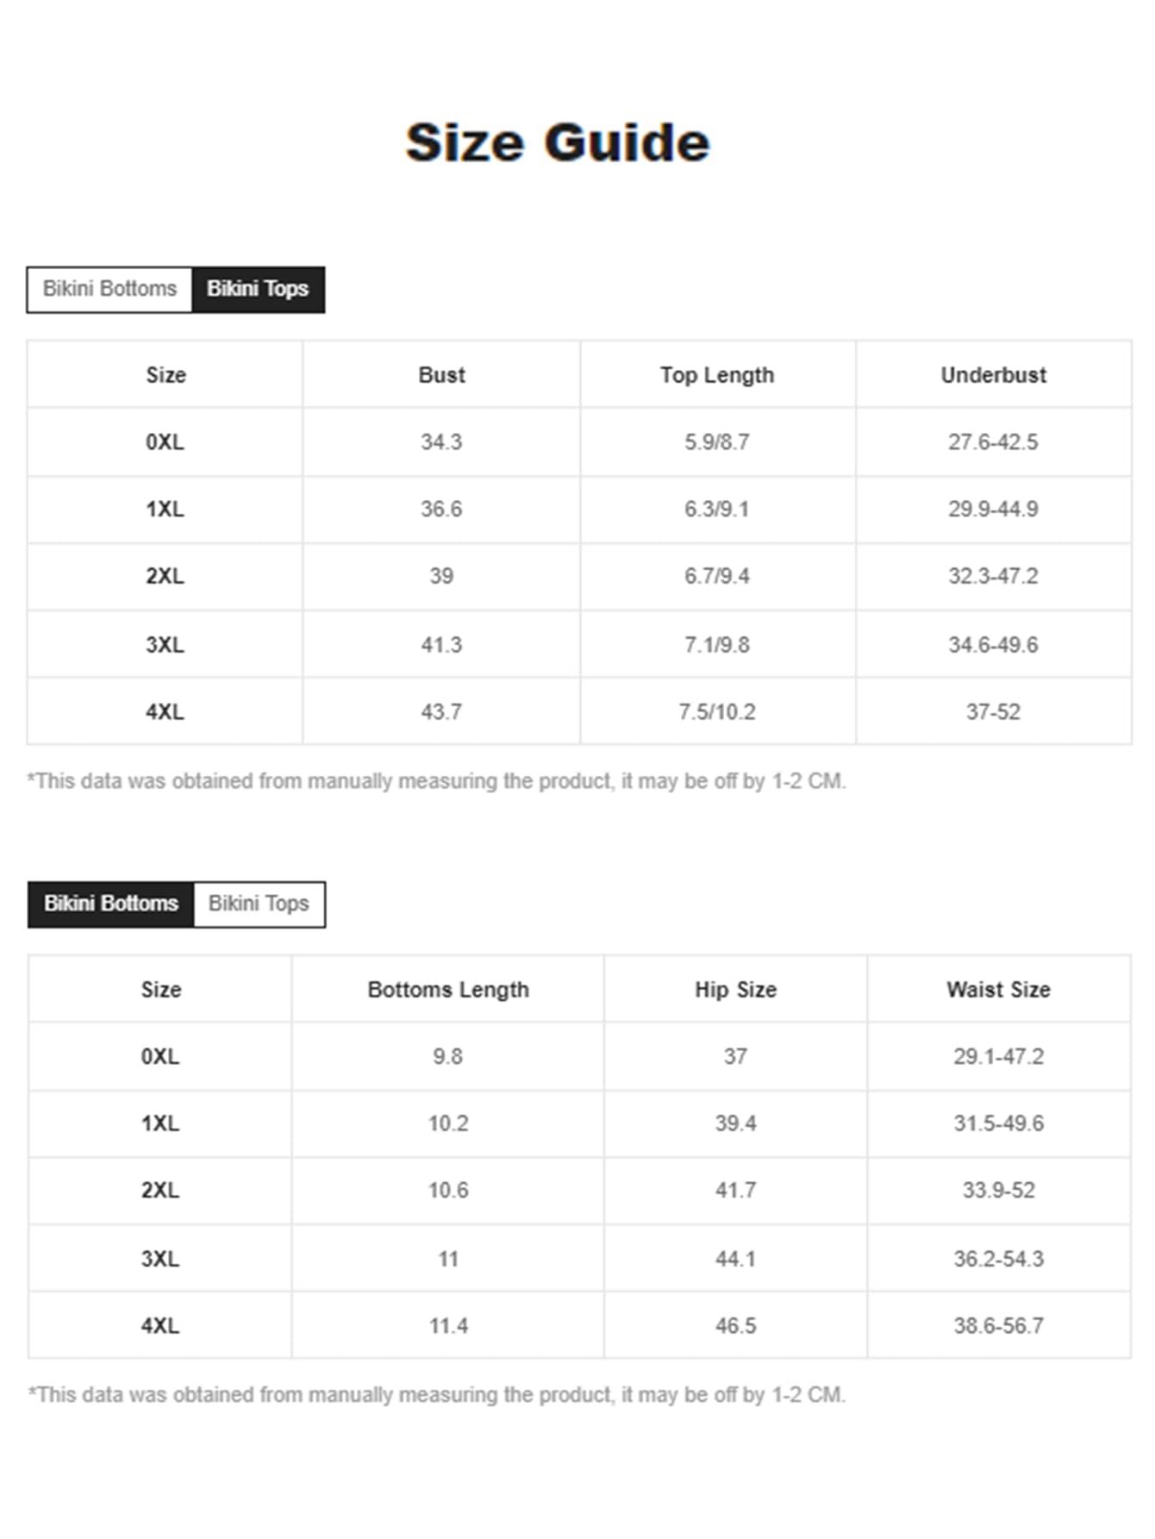Select the 34.6-49.6 underbust range

993,645
